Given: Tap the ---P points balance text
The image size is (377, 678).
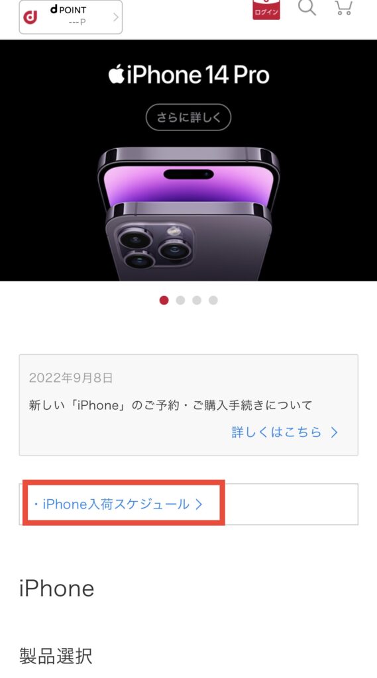Looking at the screenshot, I should click(x=77, y=22).
